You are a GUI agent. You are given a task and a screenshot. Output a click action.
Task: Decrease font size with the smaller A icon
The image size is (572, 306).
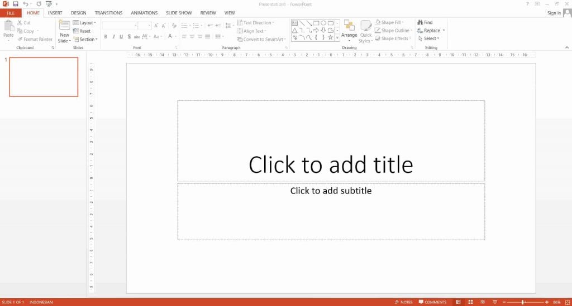click(x=164, y=26)
